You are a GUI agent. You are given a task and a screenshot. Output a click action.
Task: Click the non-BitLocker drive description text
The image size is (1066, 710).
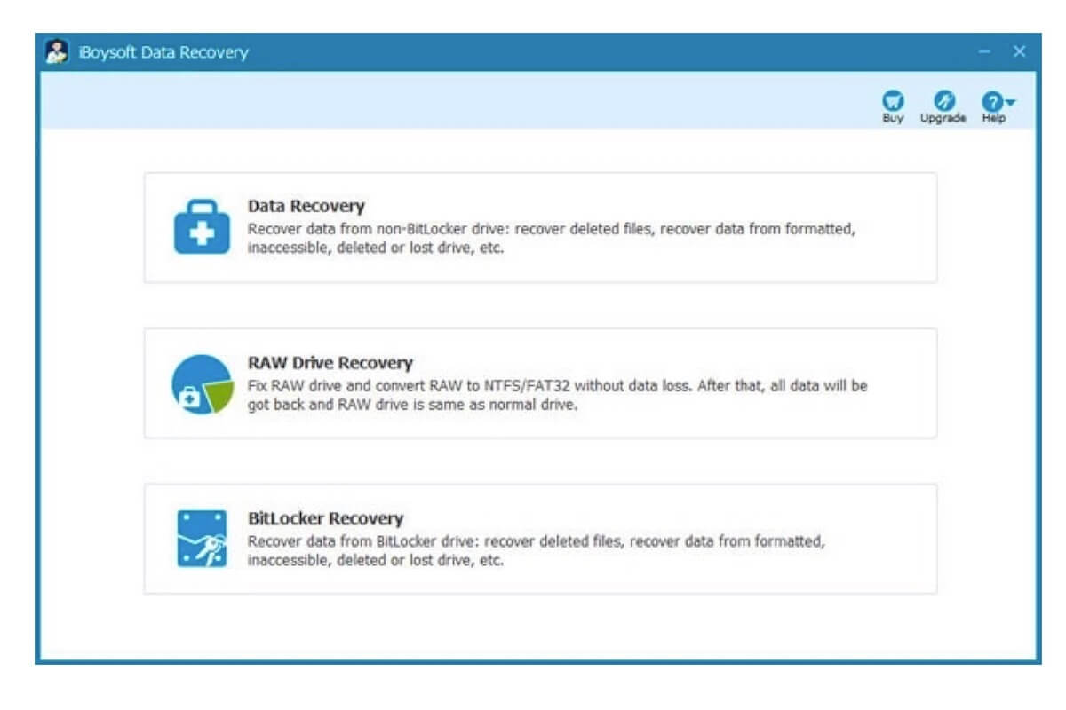[x=552, y=238]
